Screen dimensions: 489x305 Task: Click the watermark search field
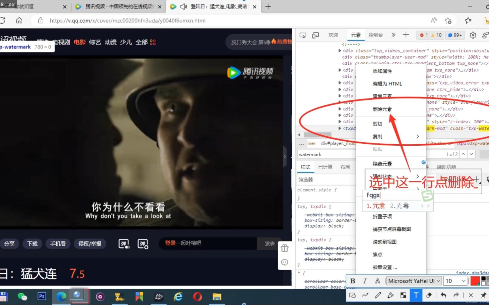(326, 154)
